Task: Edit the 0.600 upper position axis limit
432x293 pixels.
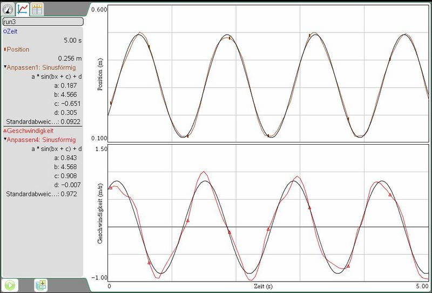Action: 99,10
